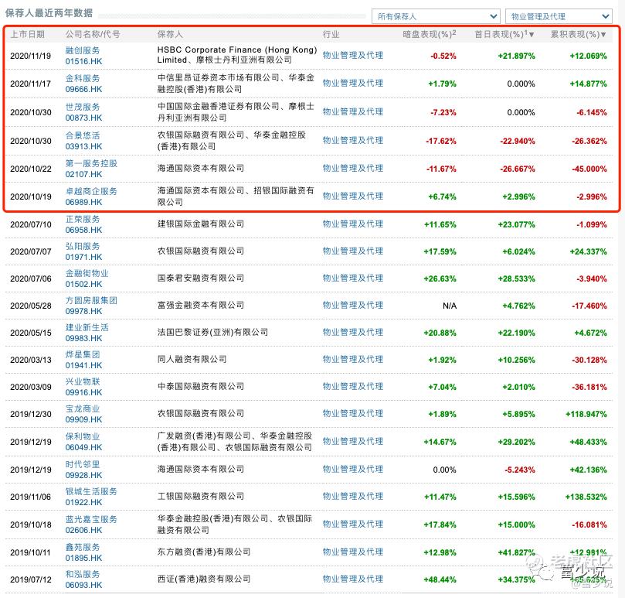
Task: Click the 行业 column header
Action: coord(331,35)
